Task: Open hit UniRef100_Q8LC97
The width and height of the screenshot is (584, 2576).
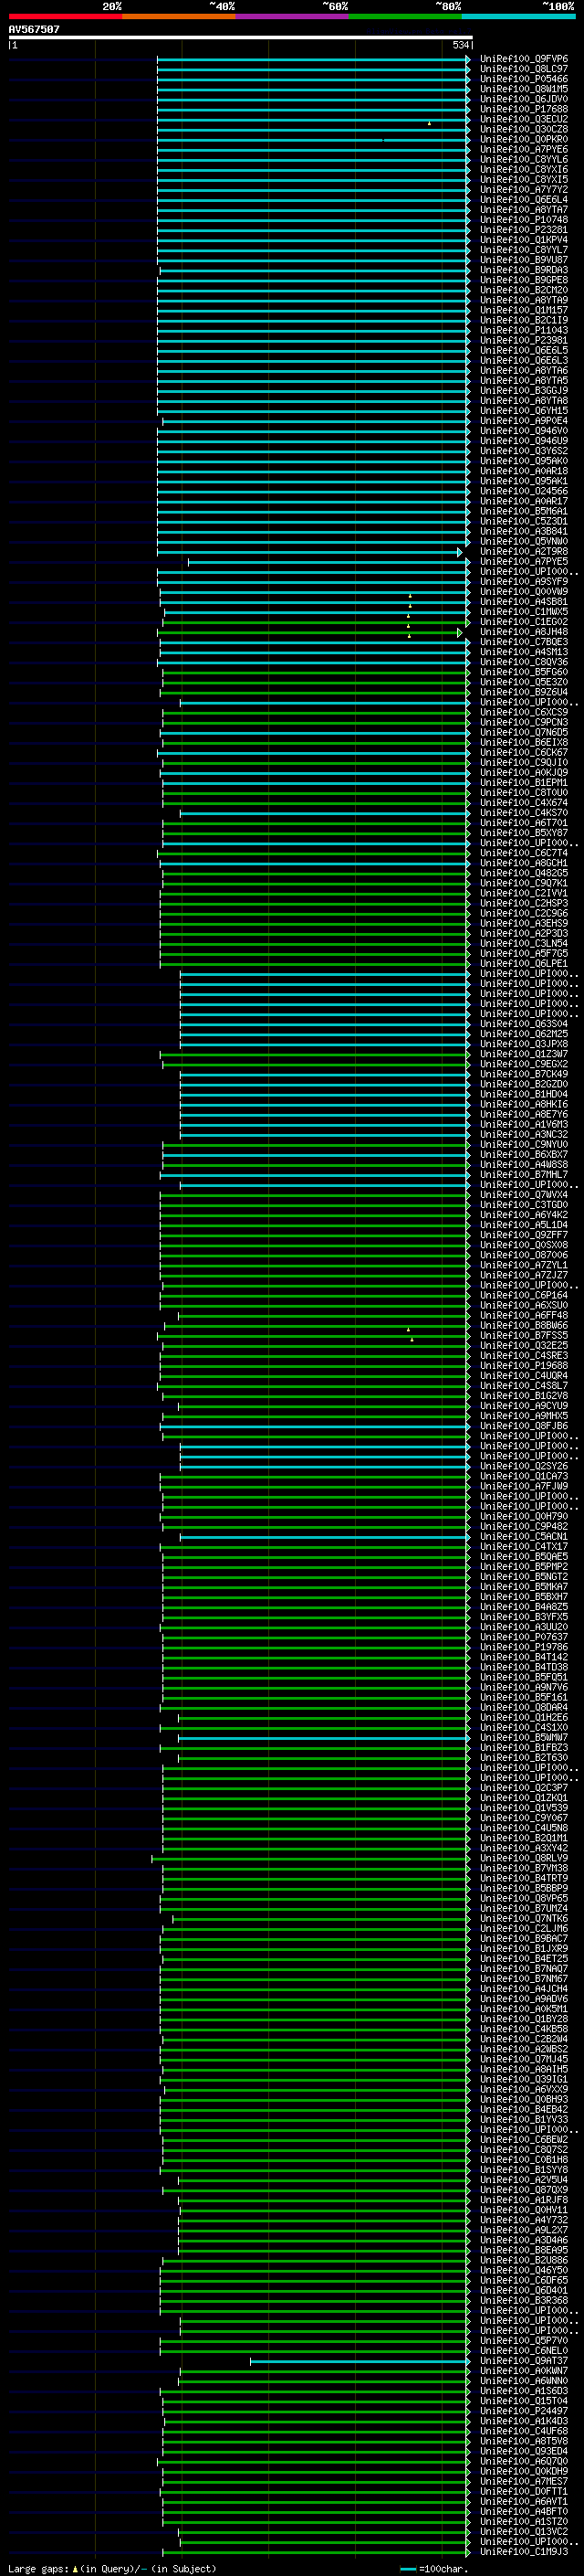Action: tap(523, 69)
